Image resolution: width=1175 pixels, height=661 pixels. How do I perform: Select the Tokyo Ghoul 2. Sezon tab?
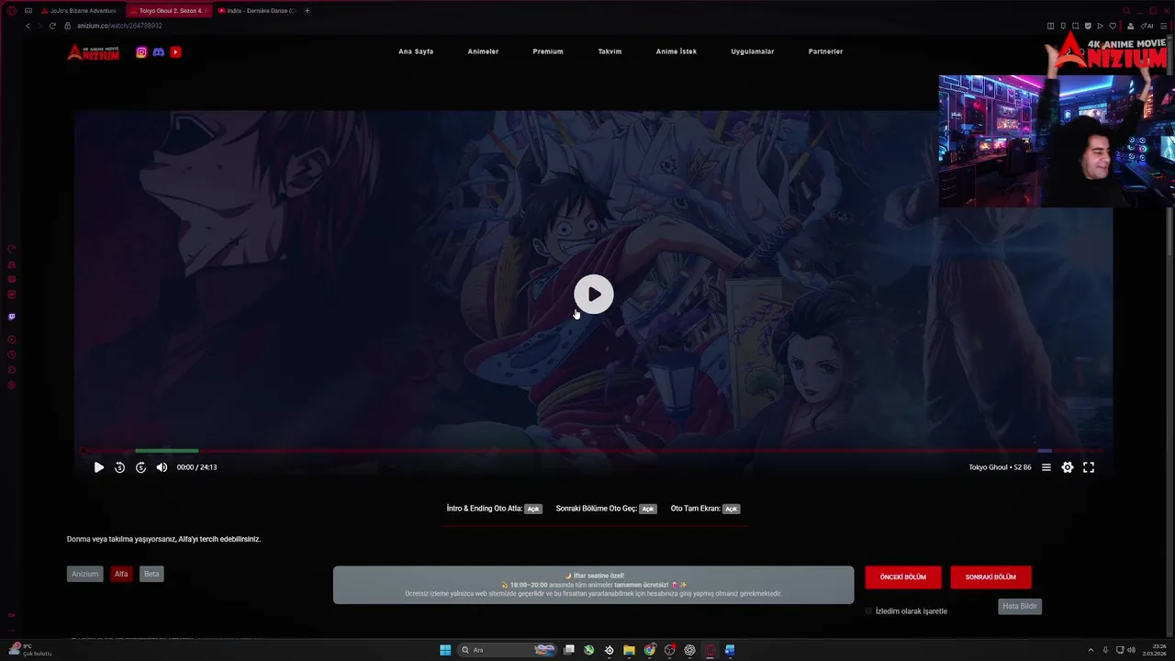167,11
